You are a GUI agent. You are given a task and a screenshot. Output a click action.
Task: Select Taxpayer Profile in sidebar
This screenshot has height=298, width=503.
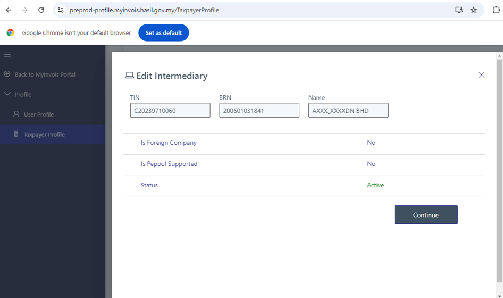coord(44,135)
